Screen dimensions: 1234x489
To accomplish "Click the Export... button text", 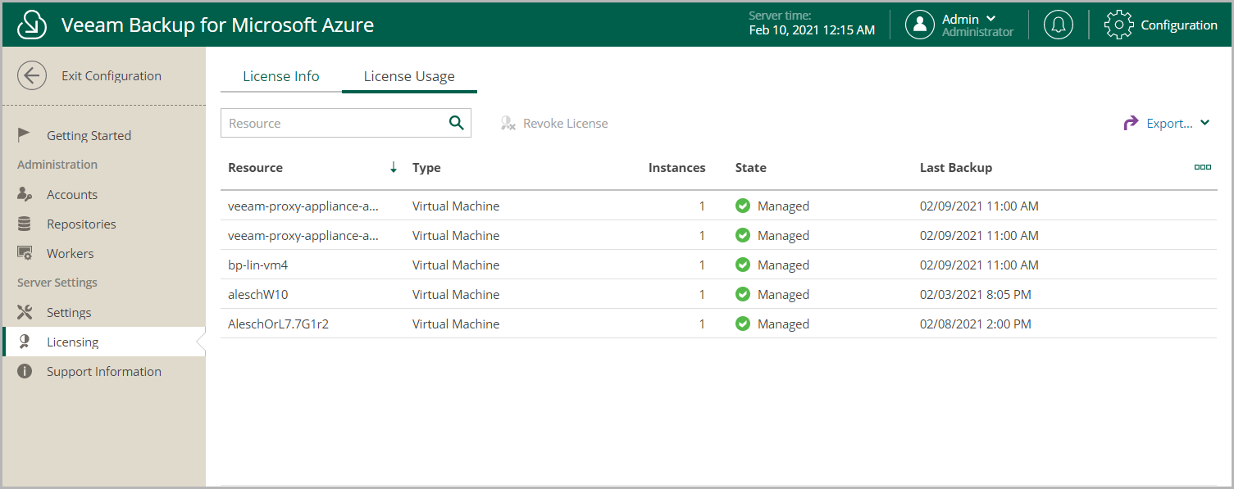I will (1170, 124).
